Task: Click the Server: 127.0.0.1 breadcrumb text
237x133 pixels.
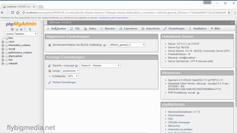Action: click(x=62, y=23)
